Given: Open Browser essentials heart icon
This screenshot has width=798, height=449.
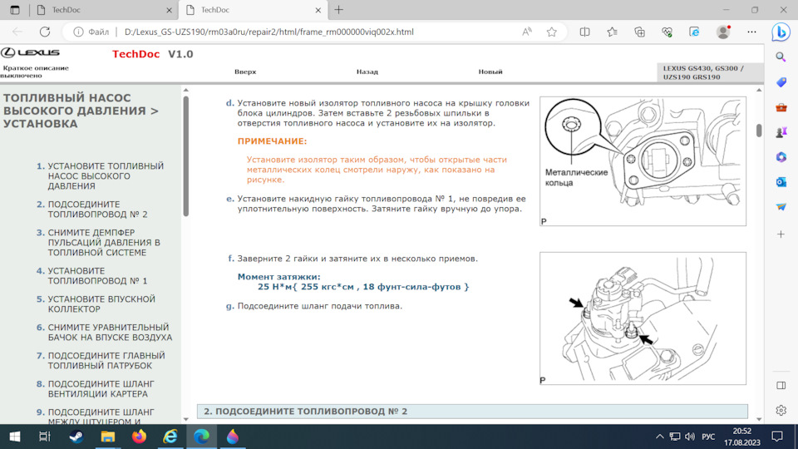Looking at the screenshot, I should pyautogui.click(x=667, y=32).
